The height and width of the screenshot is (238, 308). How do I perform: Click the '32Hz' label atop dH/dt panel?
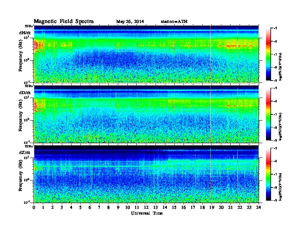click(x=29, y=26)
